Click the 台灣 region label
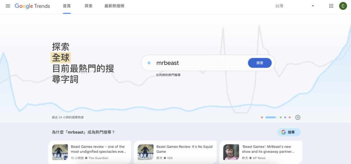Viewport: 351px width, 164px height. click(x=279, y=6)
